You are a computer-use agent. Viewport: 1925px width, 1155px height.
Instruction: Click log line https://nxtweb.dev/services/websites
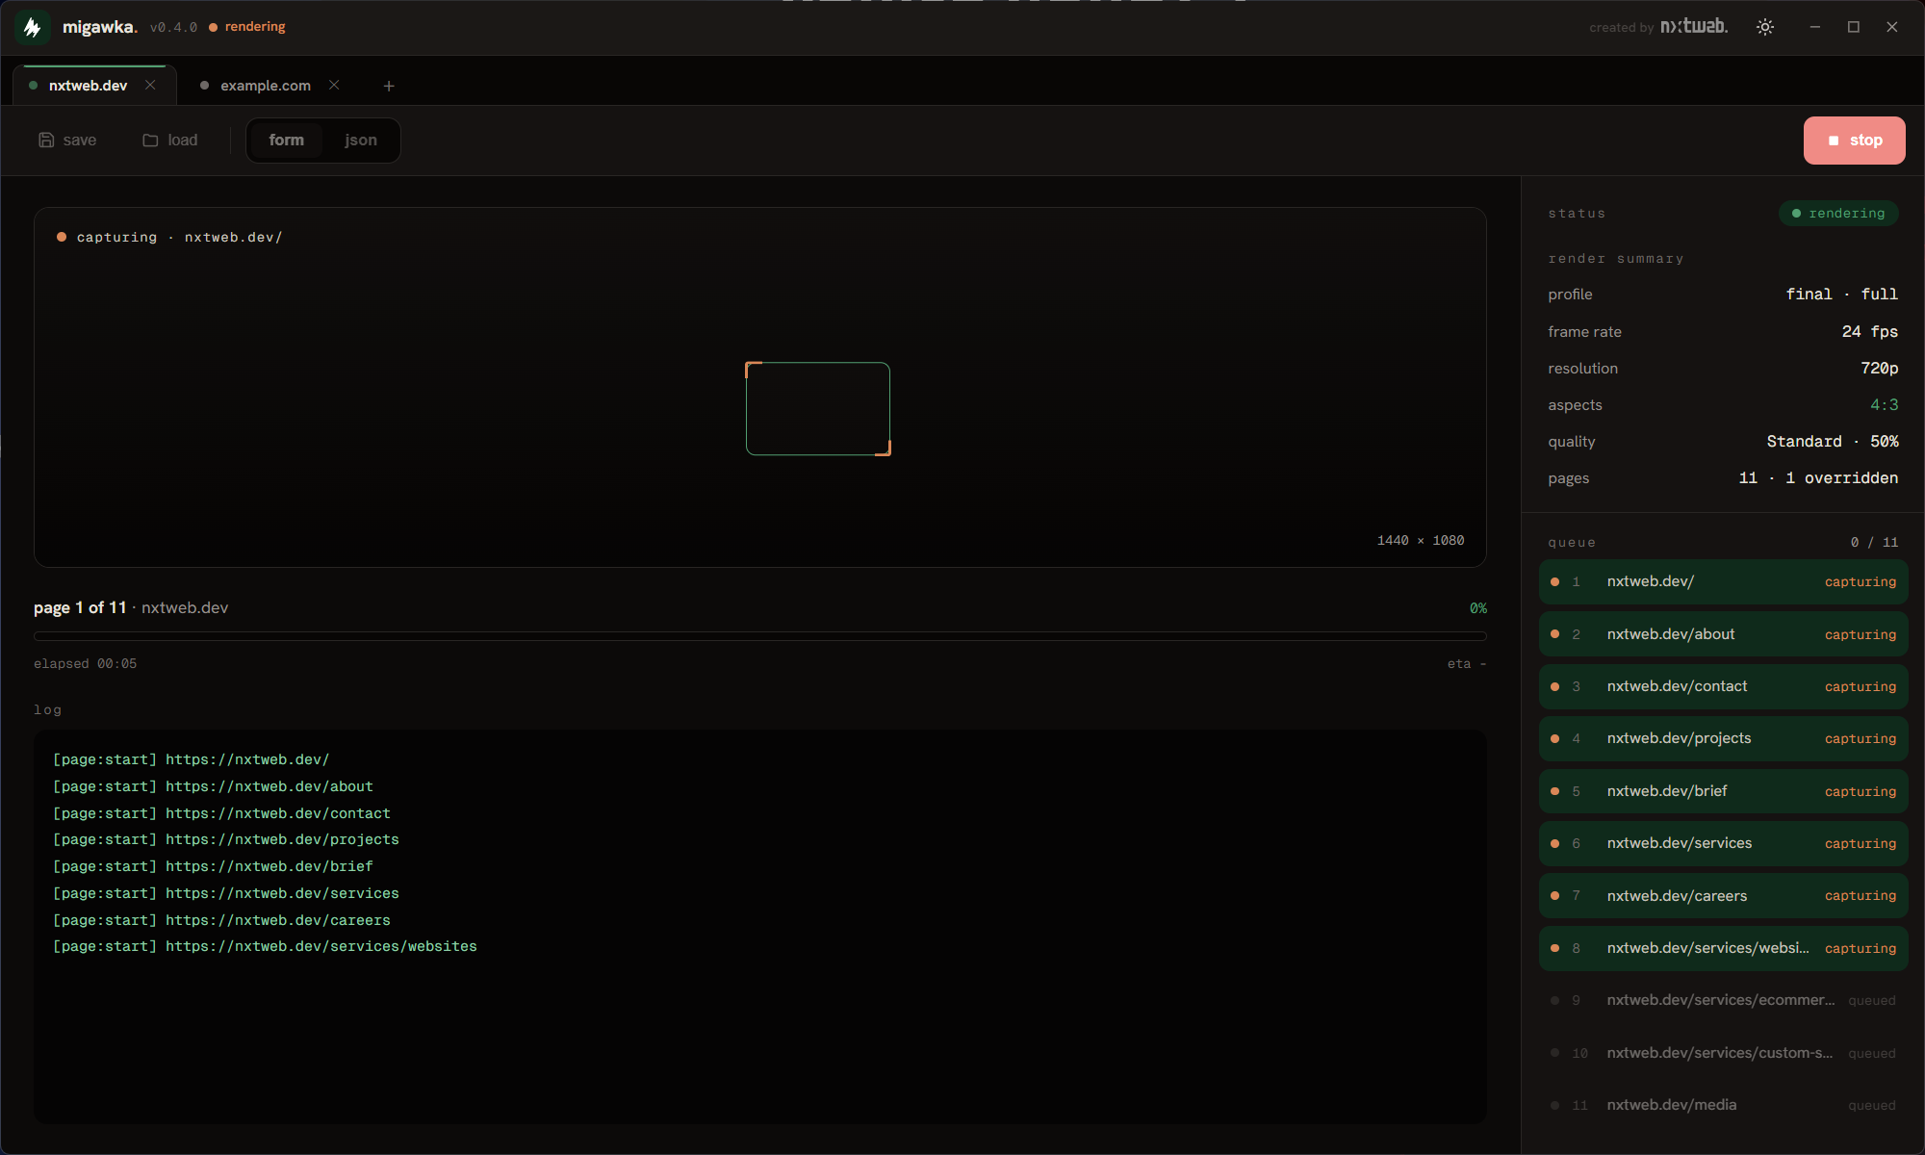click(x=265, y=946)
